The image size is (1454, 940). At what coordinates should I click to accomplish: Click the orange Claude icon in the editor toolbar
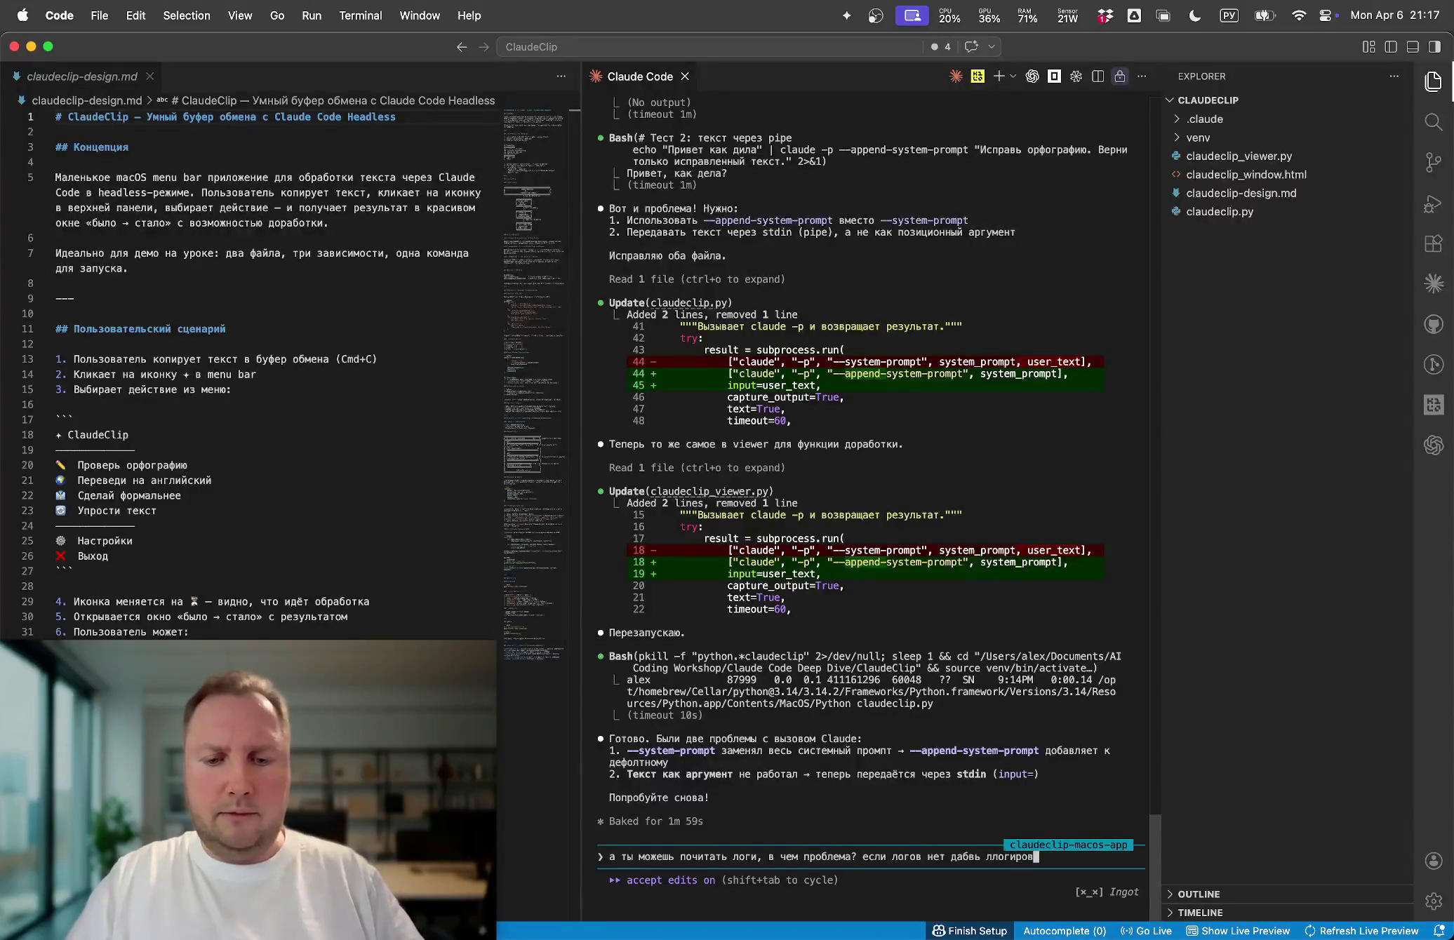click(x=956, y=76)
